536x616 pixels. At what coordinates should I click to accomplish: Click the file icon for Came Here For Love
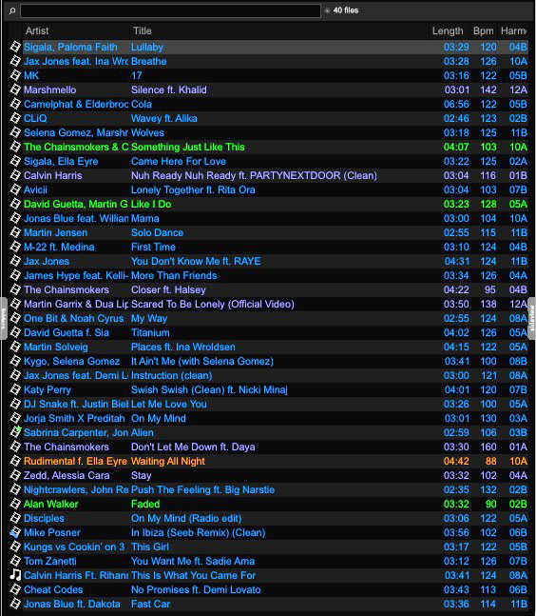[15, 161]
